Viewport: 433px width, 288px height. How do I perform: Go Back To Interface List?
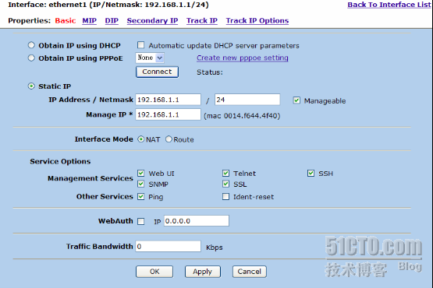tap(389, 5)
